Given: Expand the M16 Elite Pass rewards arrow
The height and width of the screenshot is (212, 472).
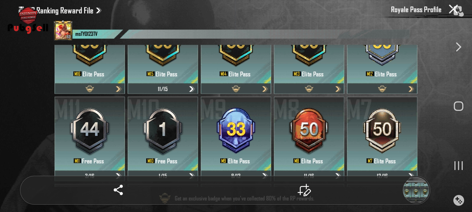Looking at the screenshot, I should click(119, 89).
